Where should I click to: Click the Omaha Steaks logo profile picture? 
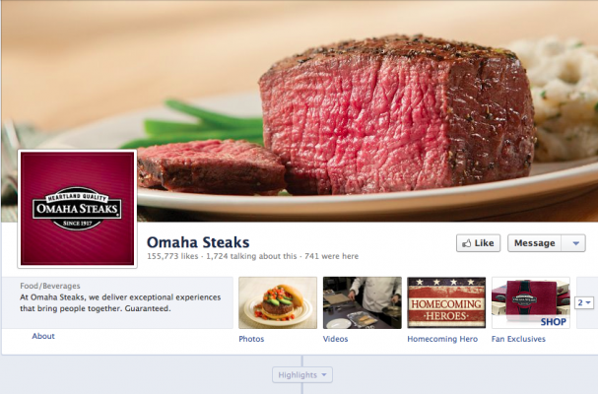78,209
